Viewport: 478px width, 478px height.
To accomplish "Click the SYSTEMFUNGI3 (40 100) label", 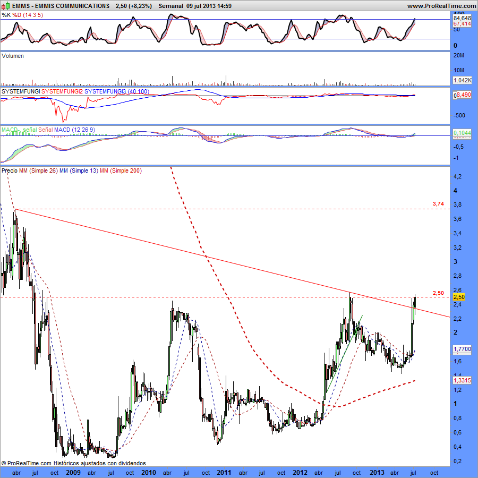I will click(x=117, y=91).
